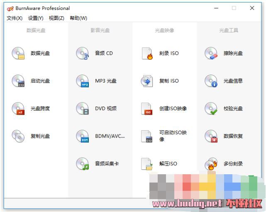Select the 启动光盘 boot disc icon
The image size is (266, 212).
18,81
